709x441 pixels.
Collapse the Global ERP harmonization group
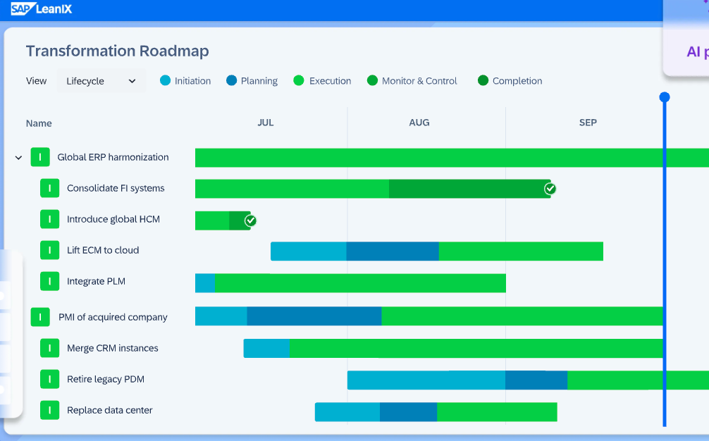18,158
